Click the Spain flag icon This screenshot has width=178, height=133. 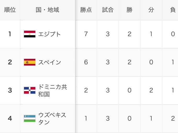point(30,62)
